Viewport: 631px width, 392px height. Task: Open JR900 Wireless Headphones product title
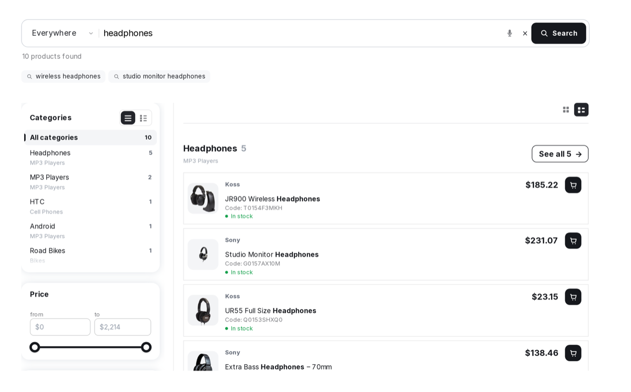[272, 199]
